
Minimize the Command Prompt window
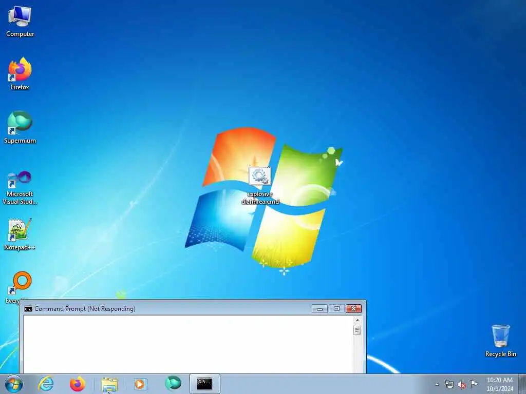[x=320, y=308]
